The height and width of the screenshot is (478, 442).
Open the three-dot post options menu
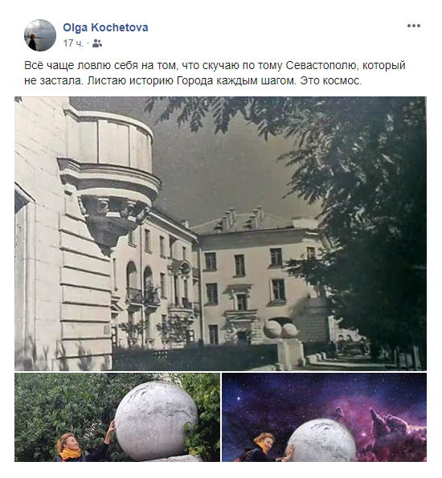414,26
